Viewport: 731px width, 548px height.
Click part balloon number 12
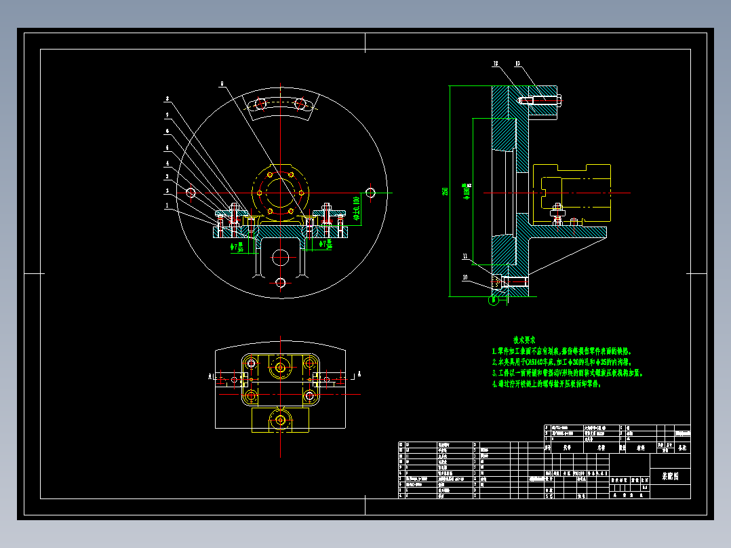[x=496, y=64]
